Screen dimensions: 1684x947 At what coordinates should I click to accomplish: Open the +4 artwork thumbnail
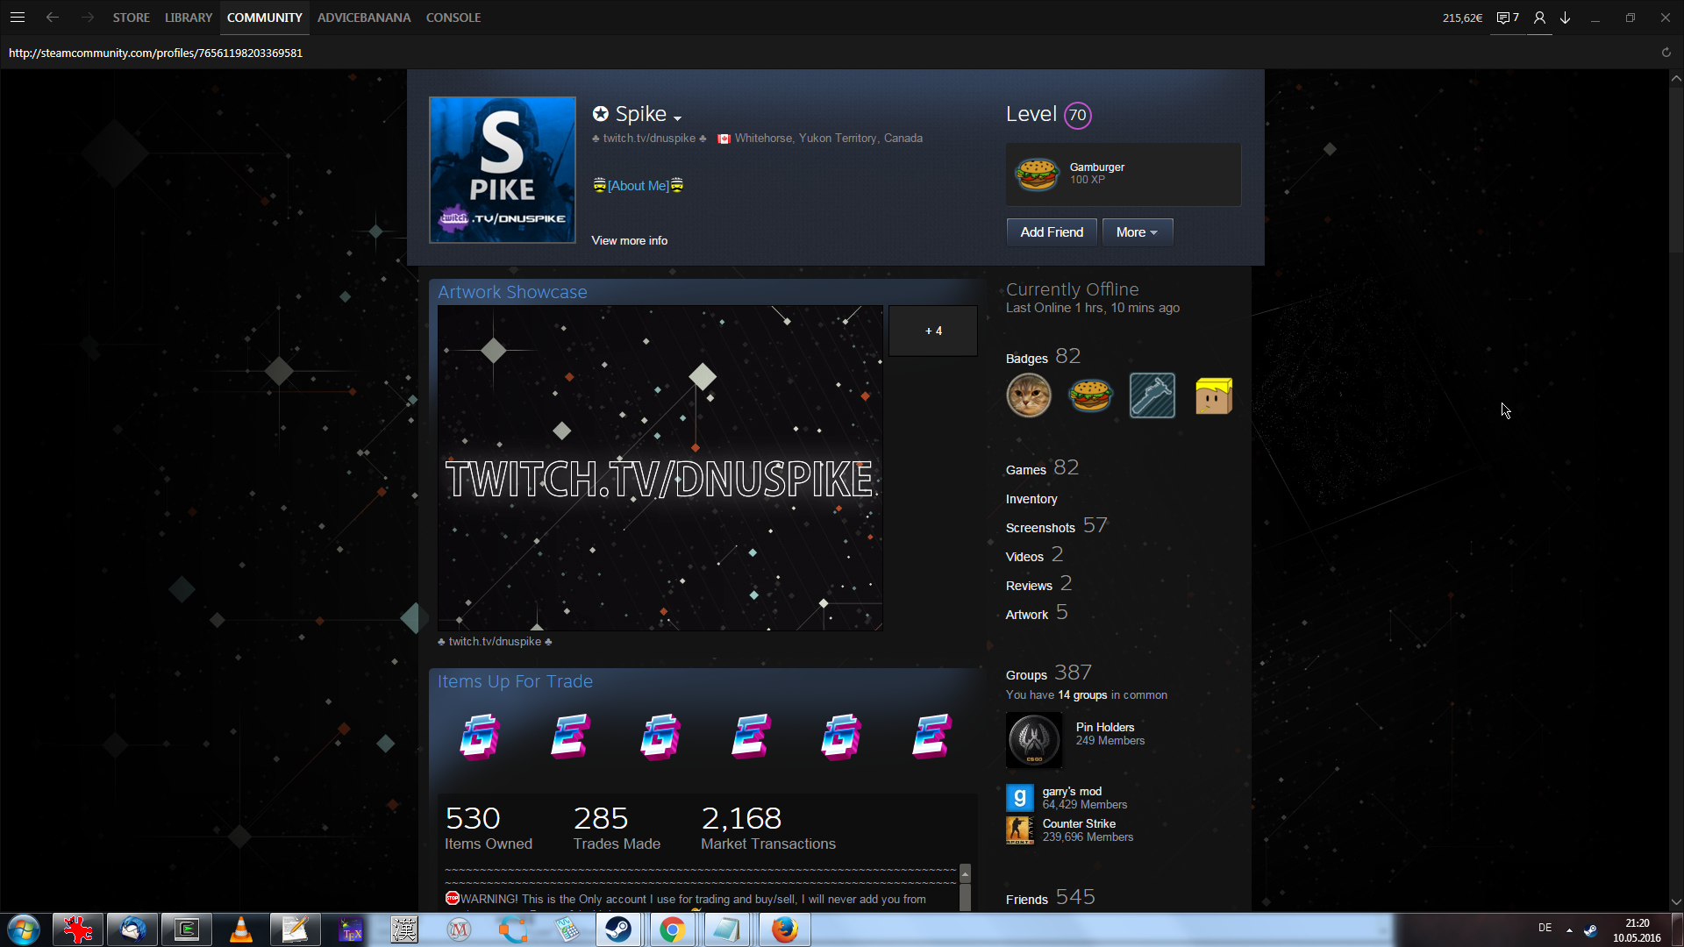click(933, 331)
